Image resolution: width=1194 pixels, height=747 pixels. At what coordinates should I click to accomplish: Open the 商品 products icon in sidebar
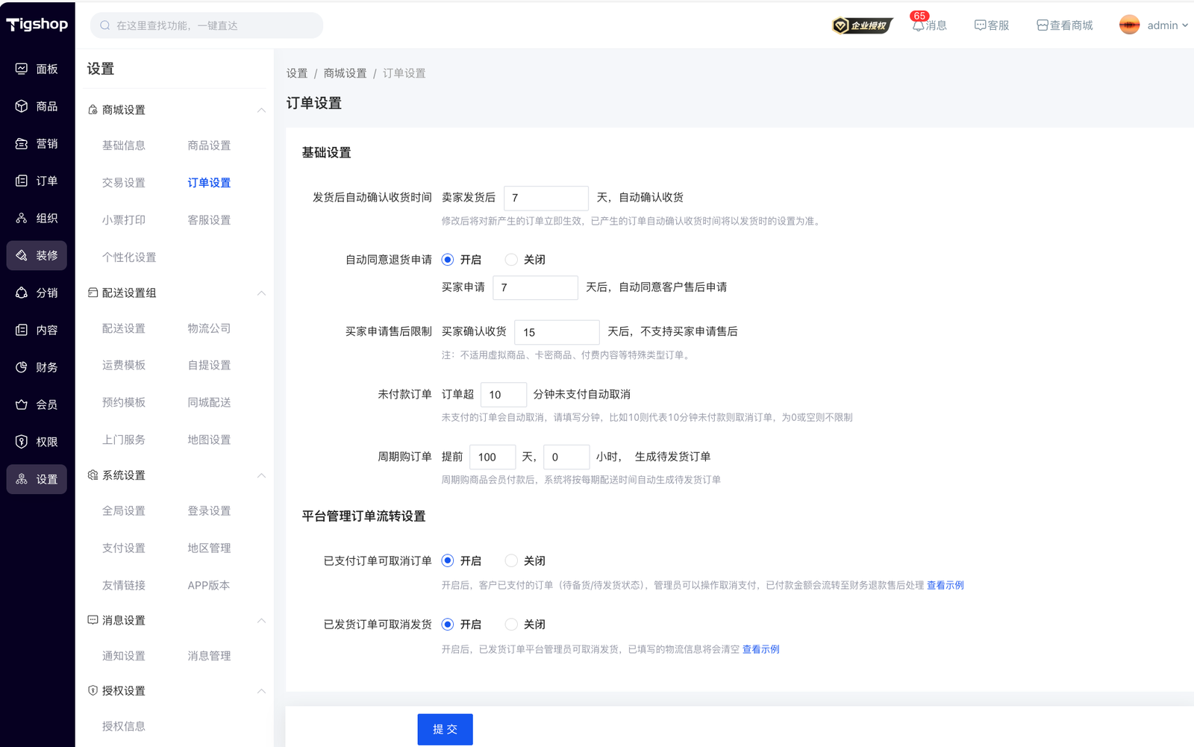coord(22,106)
